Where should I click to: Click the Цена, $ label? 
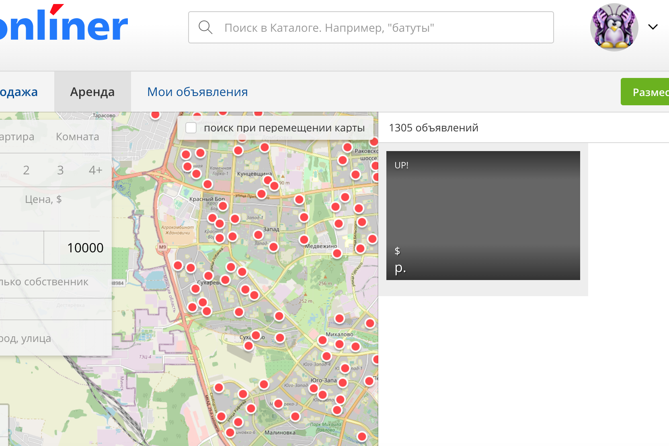coord(43,199)
